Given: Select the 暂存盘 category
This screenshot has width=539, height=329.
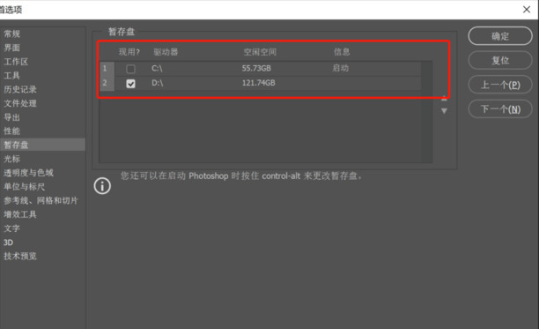Looking at the screenshot, I should click(x=42, y=145).
